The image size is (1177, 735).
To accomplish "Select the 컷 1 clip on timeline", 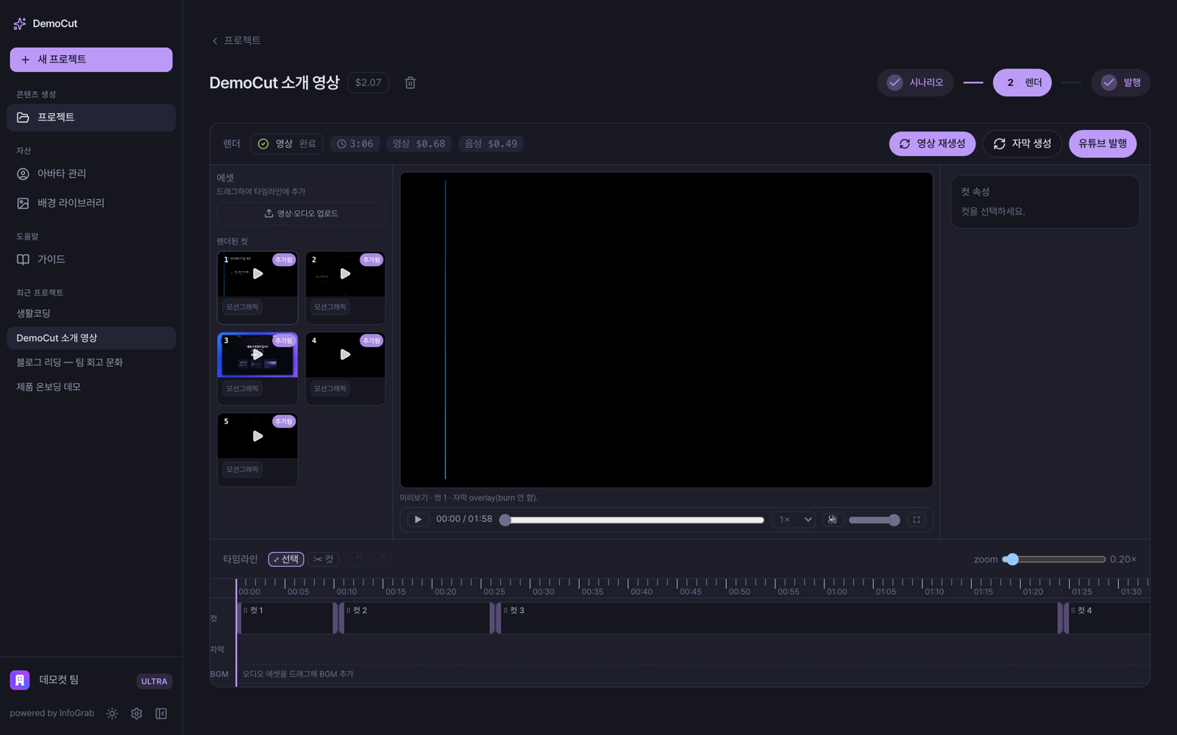I will point(287,618).
